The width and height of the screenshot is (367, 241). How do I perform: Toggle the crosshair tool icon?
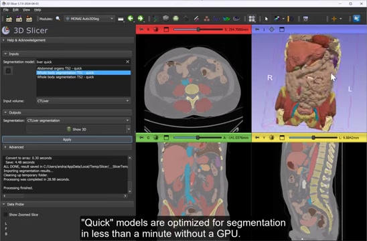(x=334, y=19)
